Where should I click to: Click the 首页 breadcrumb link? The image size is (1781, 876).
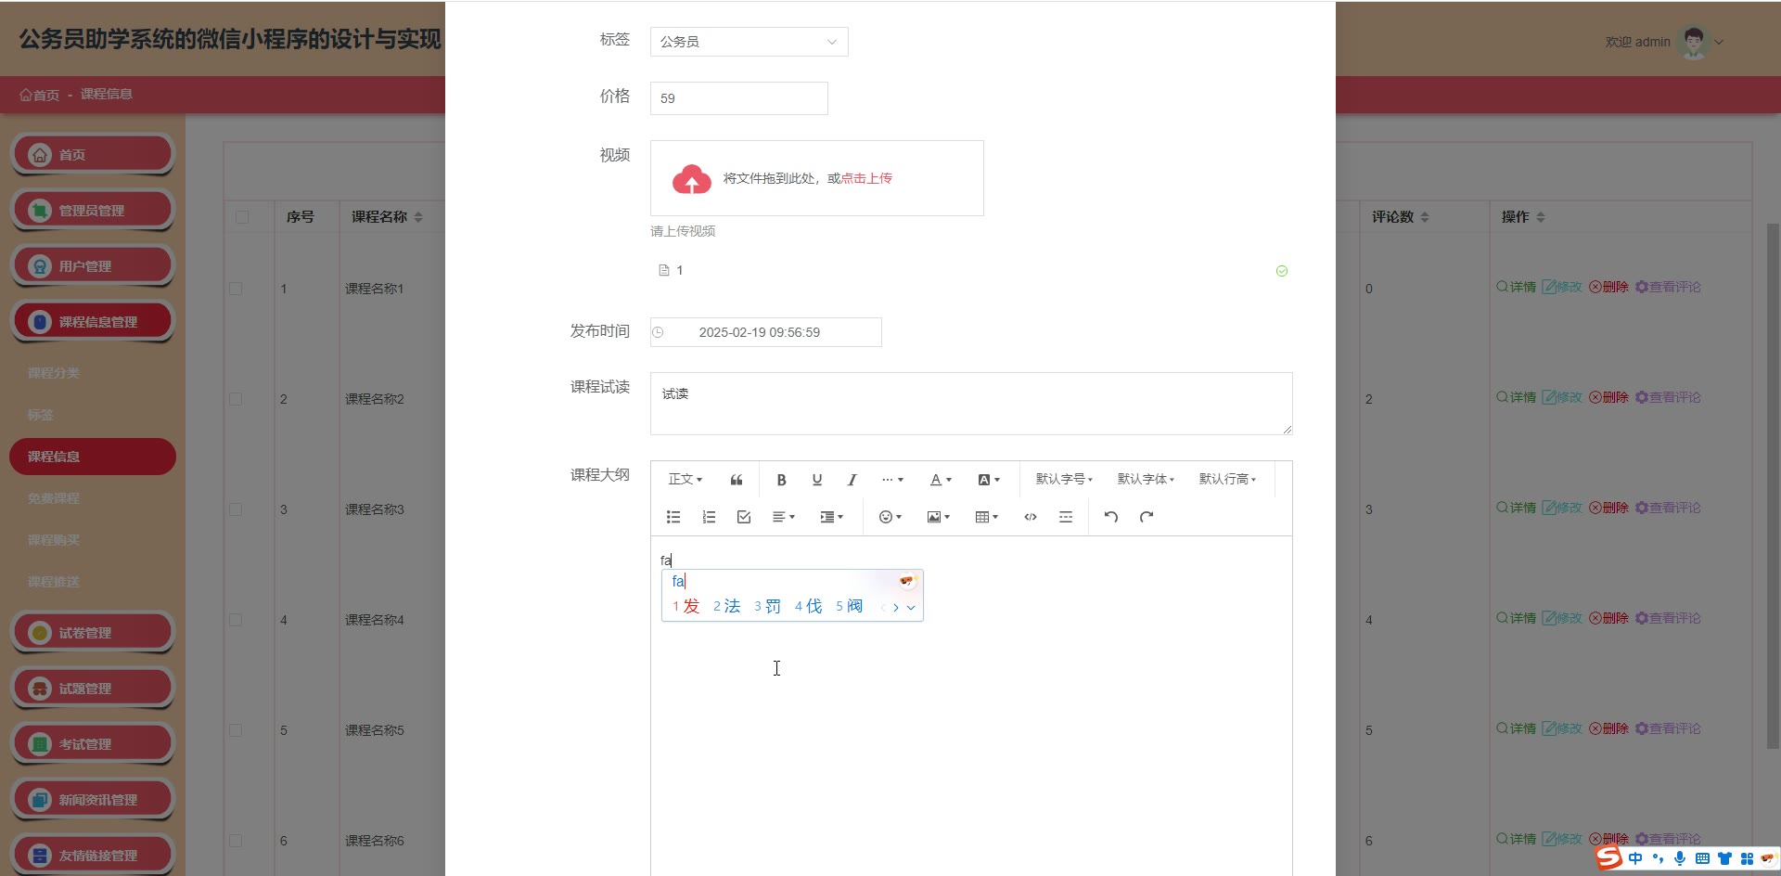pyautogui.click(x=39, y=95)
